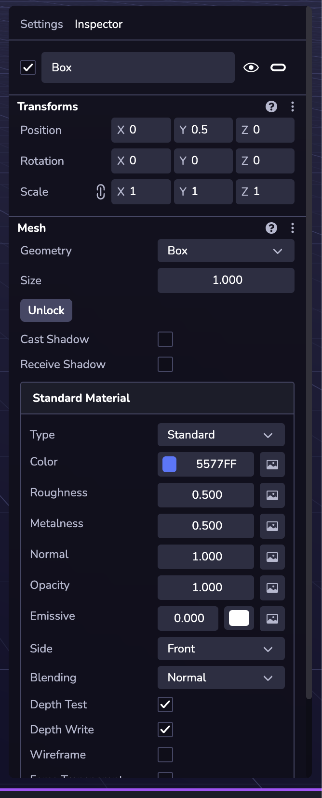Screen dimensions: 322x798
Task: Select the Inspector tab
Action: pos(98,24)
